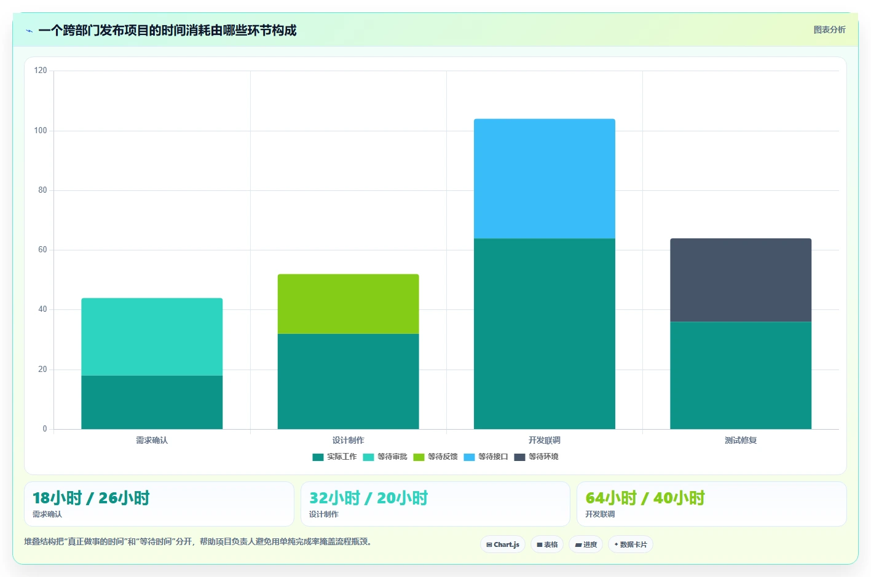Toggle the 等待审批 legend item
Image resolution: width=871 pixels, height=577 pixels.
385,457
